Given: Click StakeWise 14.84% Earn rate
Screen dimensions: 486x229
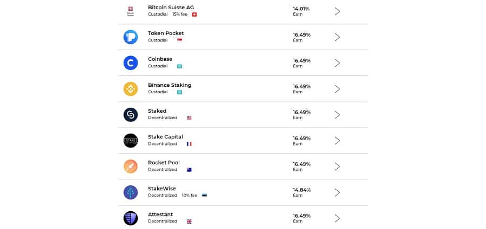Looking at the screenshot, I should (x=301, y=192).
